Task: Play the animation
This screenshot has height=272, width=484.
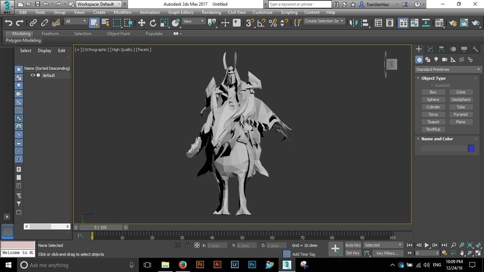Action: pos(427,245)
